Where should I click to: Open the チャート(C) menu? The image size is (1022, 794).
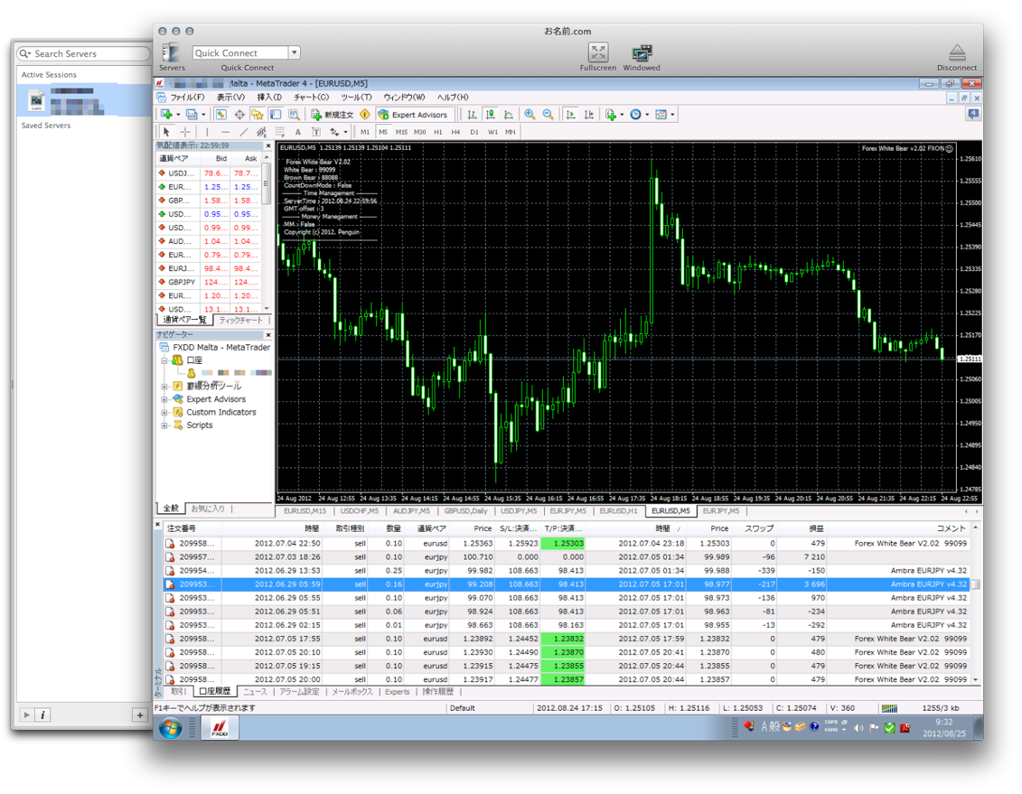[x=311, y=97]
